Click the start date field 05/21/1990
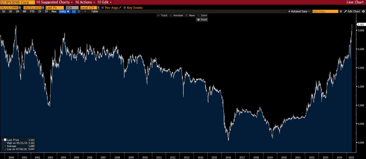 click(x=9, y=8)
